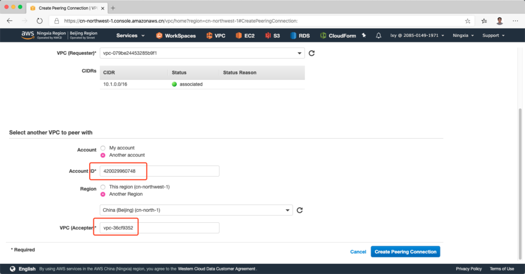This screenshot has width=525, height=274.
Task: Click the pin shortcuts icon in navbar
Action: 364,35
